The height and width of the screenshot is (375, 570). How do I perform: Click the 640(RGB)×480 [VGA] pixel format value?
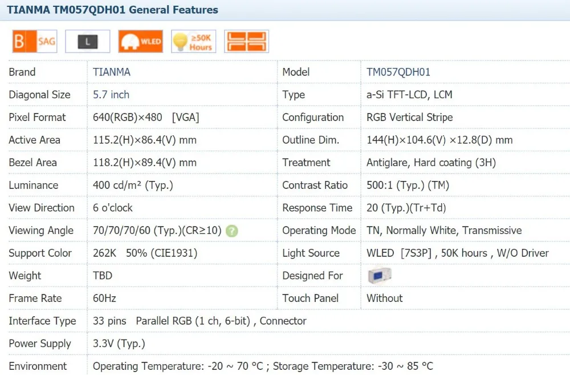click(x=146, y=117)
